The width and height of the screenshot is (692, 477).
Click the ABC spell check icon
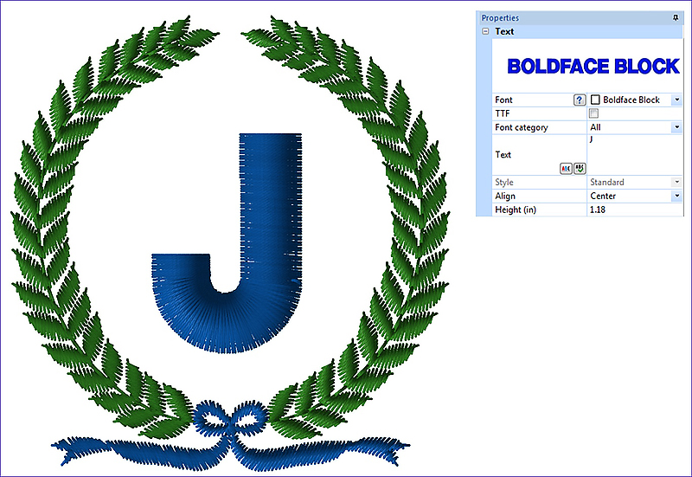point(579,169)
